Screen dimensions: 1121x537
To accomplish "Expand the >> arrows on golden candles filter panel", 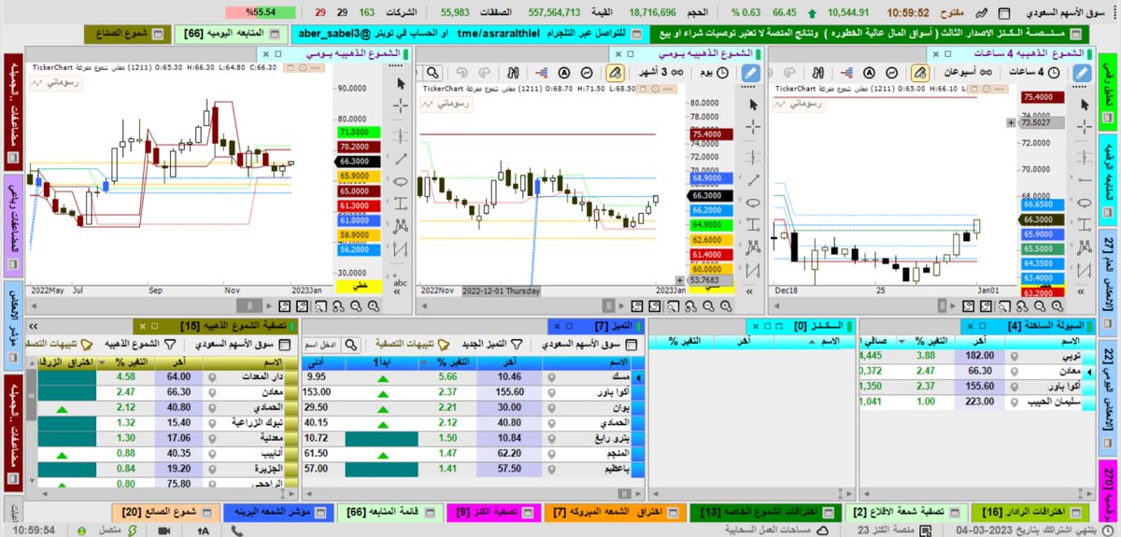I will (33, 326).
